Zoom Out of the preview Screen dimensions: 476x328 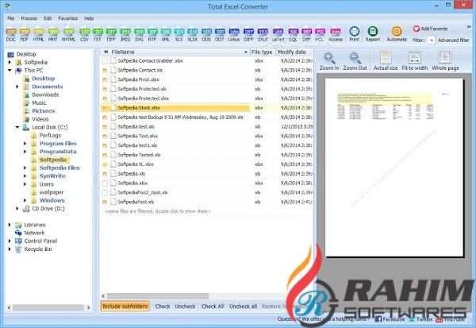pyautogui.click(x=355, y=61)
